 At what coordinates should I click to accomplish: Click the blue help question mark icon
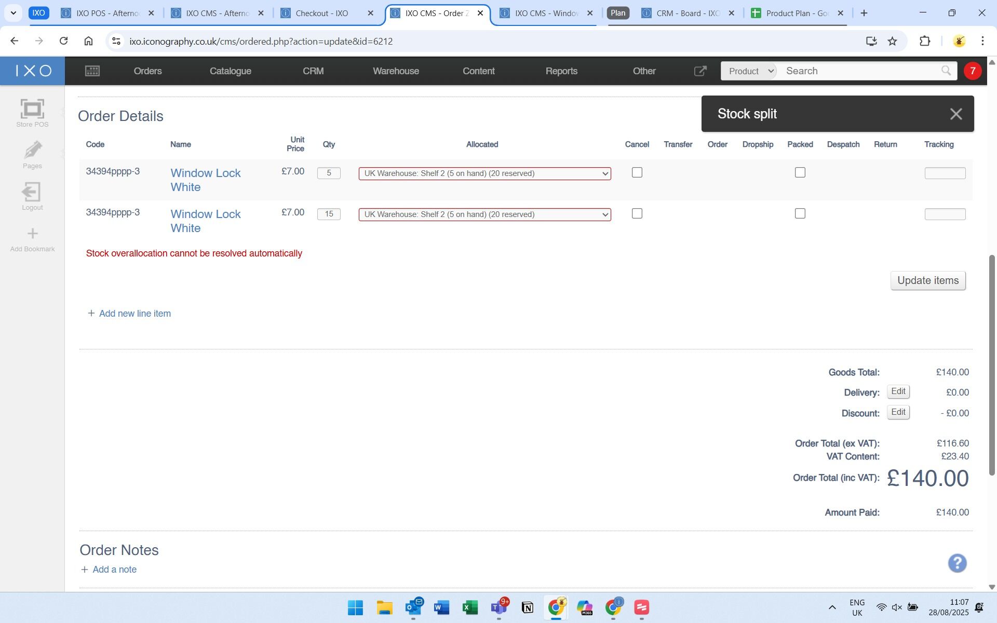[x=957, y=563]
